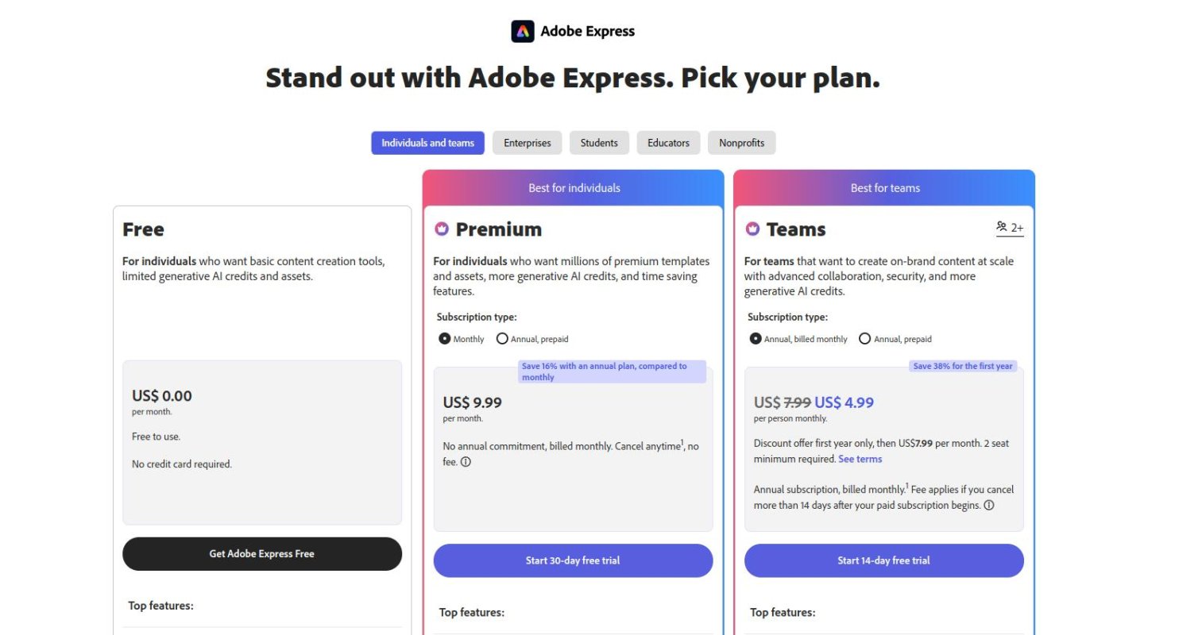Open the Educators pricing view
This screenshot has height=635, width=1202.
pos(667,143)
